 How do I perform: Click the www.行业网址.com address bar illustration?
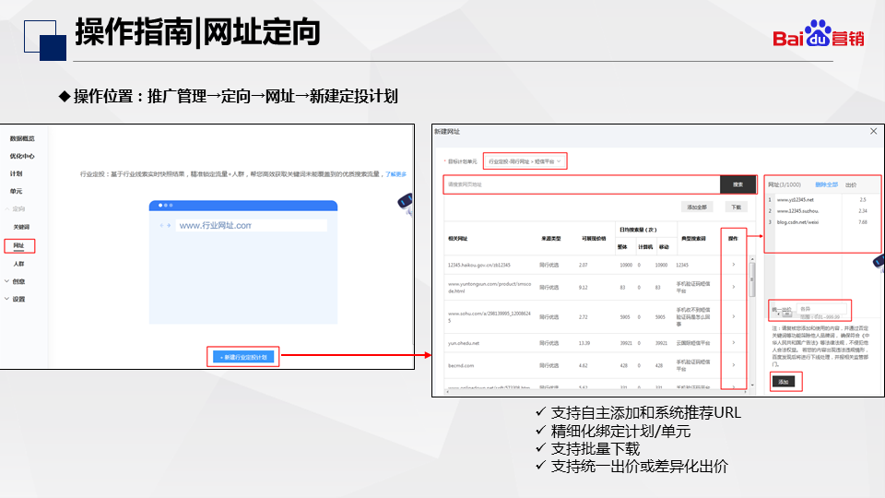251,225
